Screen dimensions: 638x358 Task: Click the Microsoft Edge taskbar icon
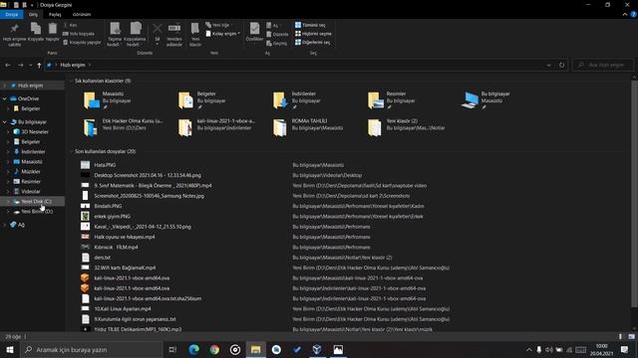click(194, 349)
